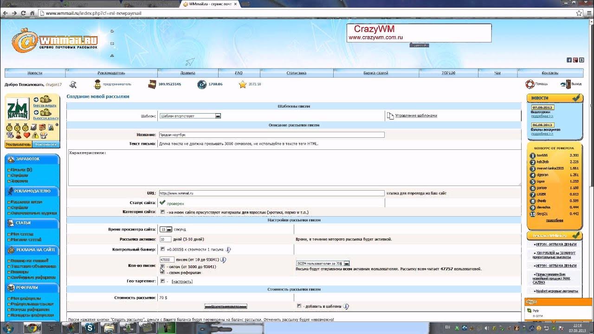This screenshot has height=334, width=594.
Task: Switch to the Рекламодатель profile tab
Action: 18,145
